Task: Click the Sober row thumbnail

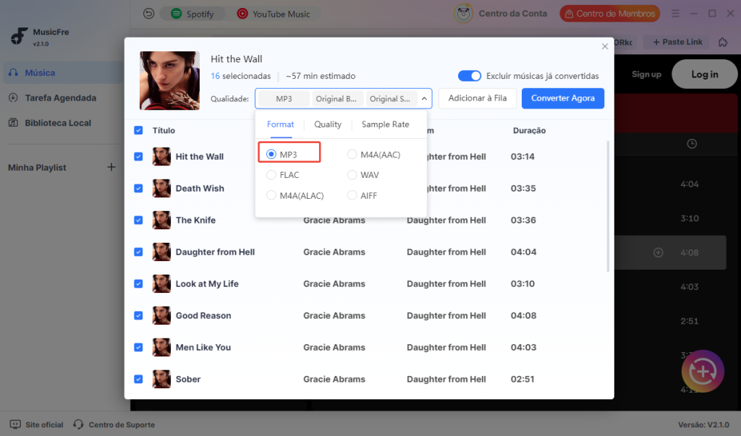Action: pos(161,379)
